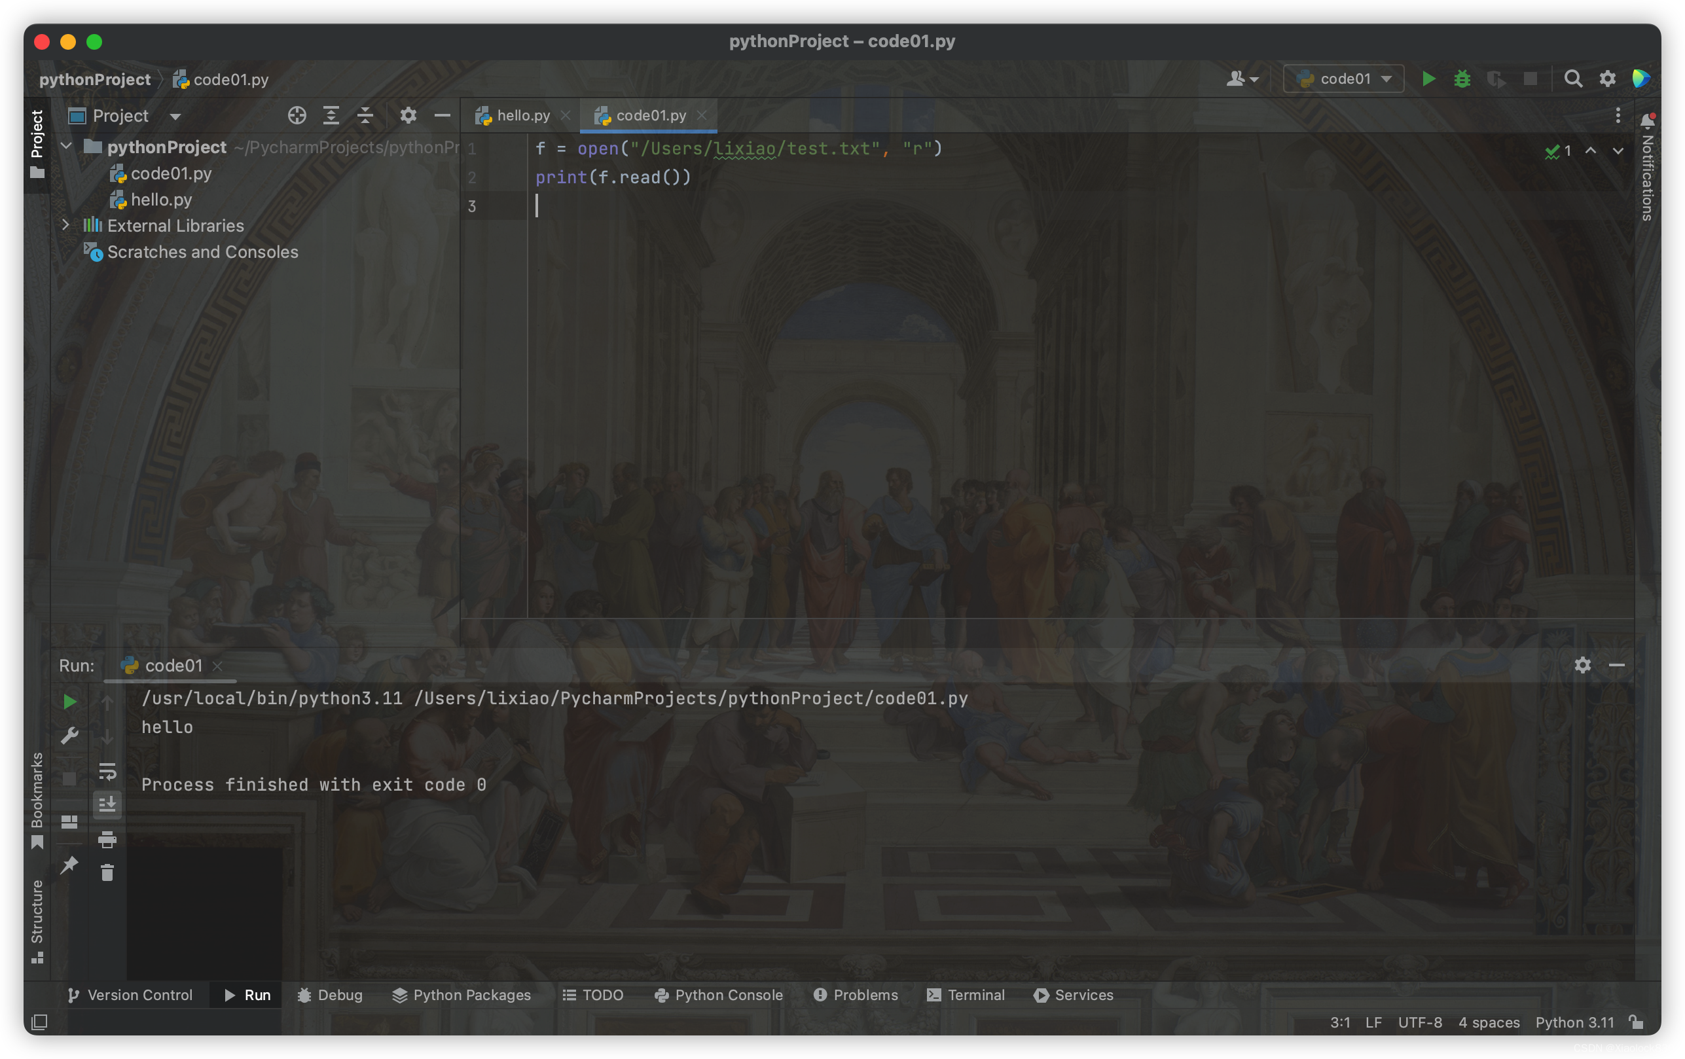Toggle scroll to end in Run console

(x=107, y=804)
